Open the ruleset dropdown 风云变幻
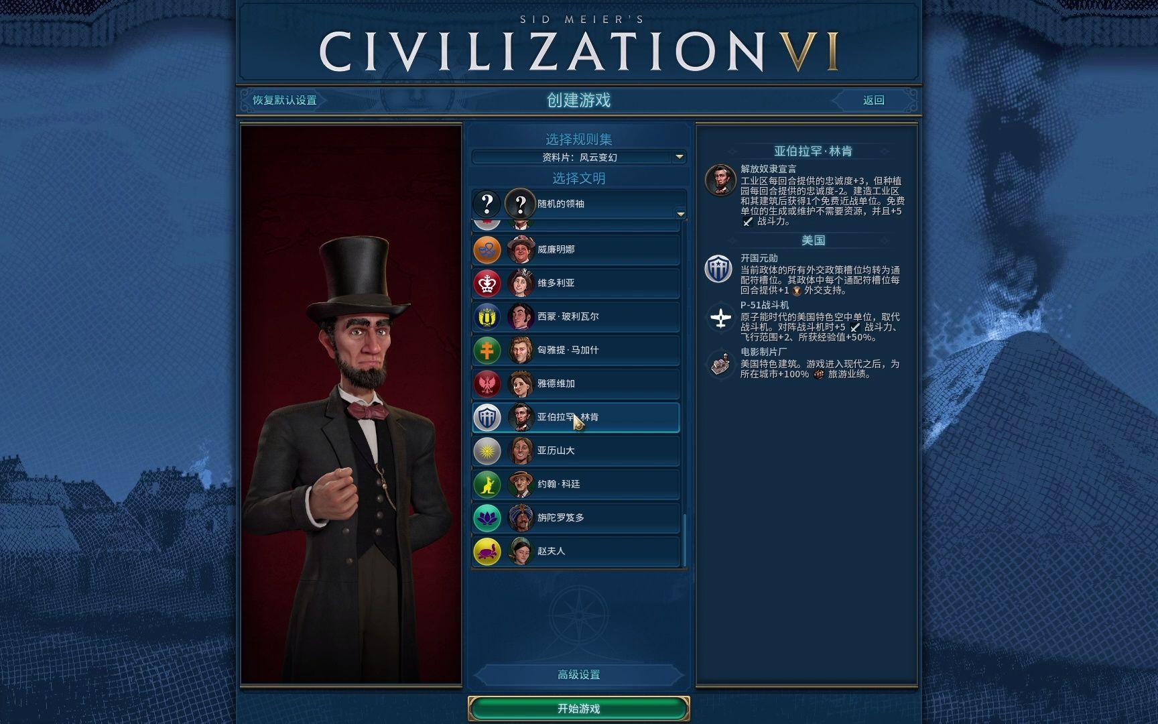Image resolution: width=1158 pixels, height=724 pixels. (579, 157)
